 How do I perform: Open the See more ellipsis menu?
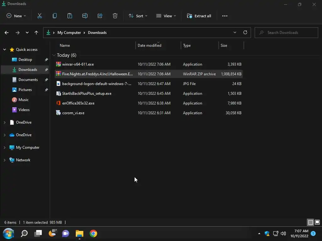(225, 16)
